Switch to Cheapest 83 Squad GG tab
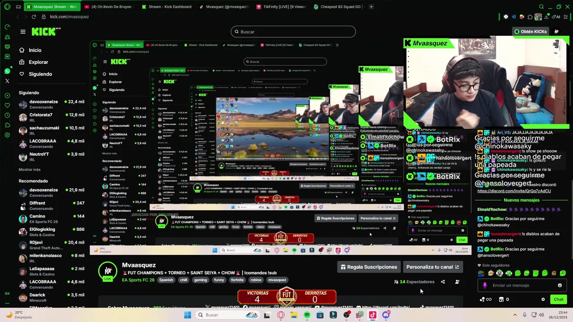573x322 pixels. [x=339, y=7]
